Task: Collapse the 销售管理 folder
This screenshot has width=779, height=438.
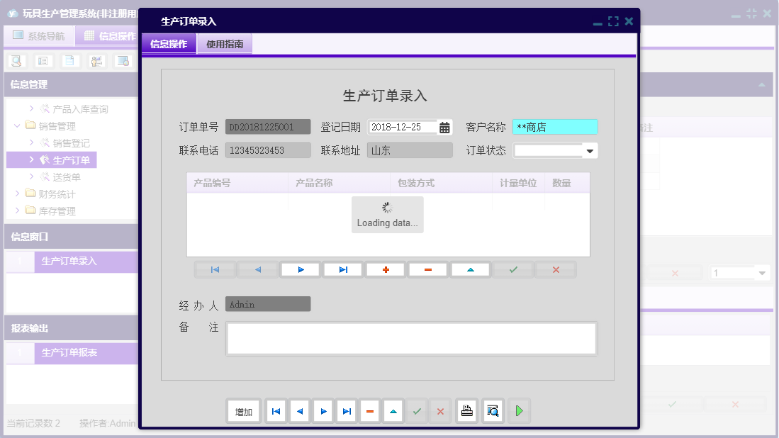Action: tap(18, 125)
